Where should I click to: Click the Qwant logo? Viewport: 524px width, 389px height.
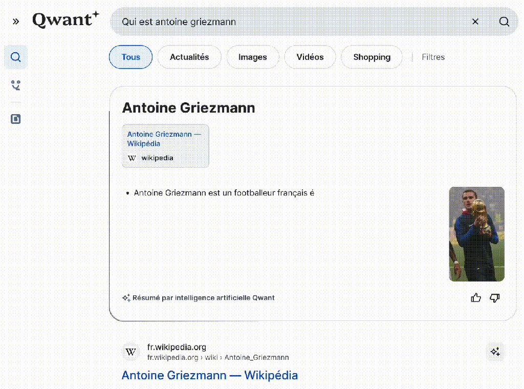(x=66, y=19)
